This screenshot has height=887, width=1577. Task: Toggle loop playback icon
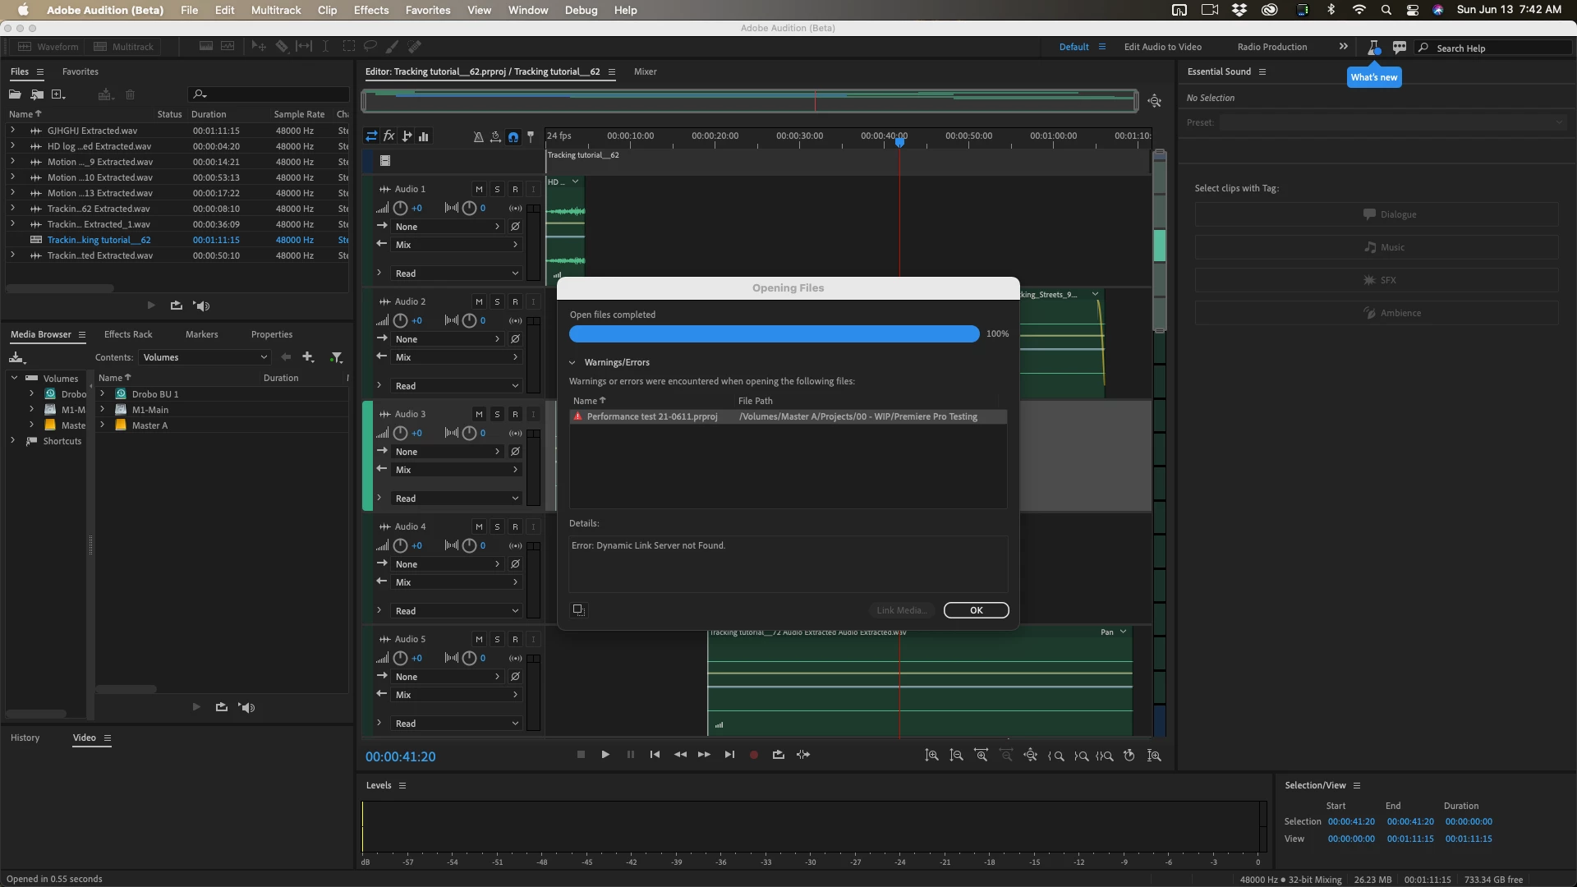click(x=778, y=755)
